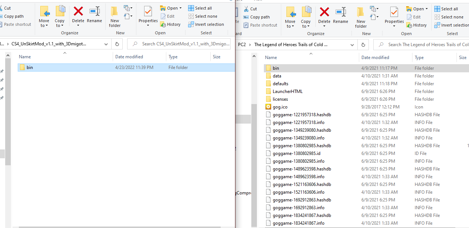Click Invert selection in the left window
Viewport: 469px width, 228px height.
point(206,24)
